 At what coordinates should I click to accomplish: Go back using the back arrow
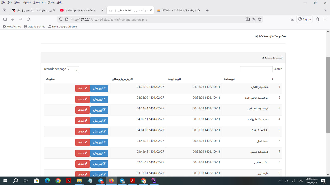tap(13, 19)
